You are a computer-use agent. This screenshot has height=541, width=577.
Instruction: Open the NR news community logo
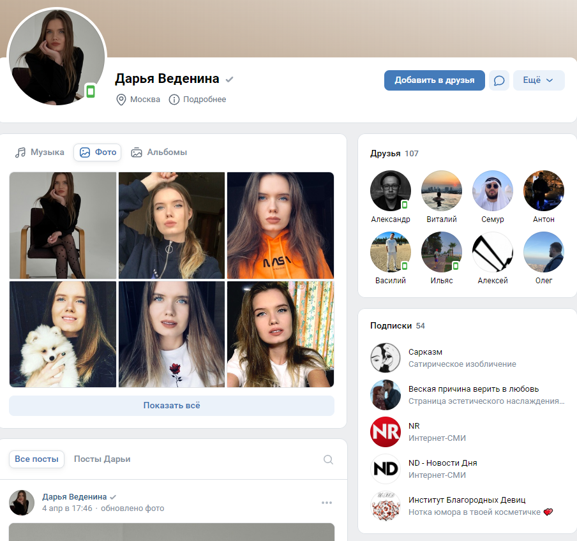pos(386,432)
